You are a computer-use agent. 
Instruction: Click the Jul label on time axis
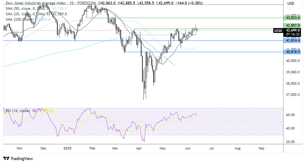pos(211,149)
